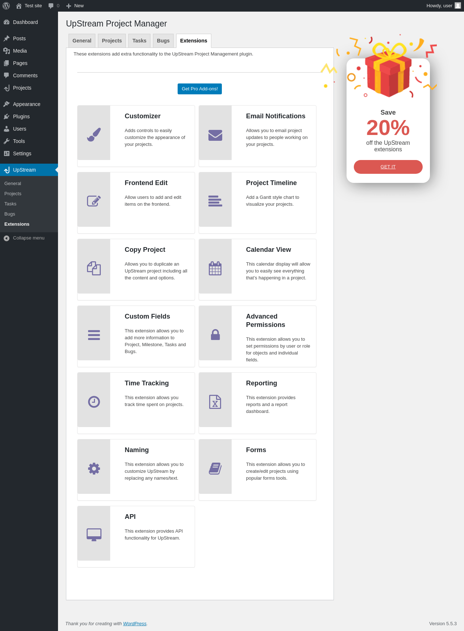Click the Plugins plug icon in sidebar
This screenshot has width=464, height=631.
7,116
